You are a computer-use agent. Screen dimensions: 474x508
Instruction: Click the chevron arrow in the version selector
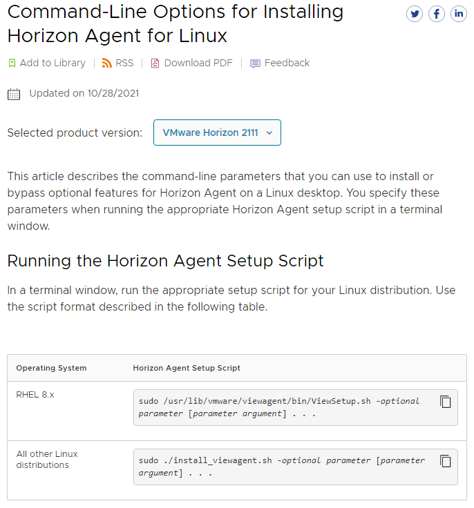pos(269,133)
